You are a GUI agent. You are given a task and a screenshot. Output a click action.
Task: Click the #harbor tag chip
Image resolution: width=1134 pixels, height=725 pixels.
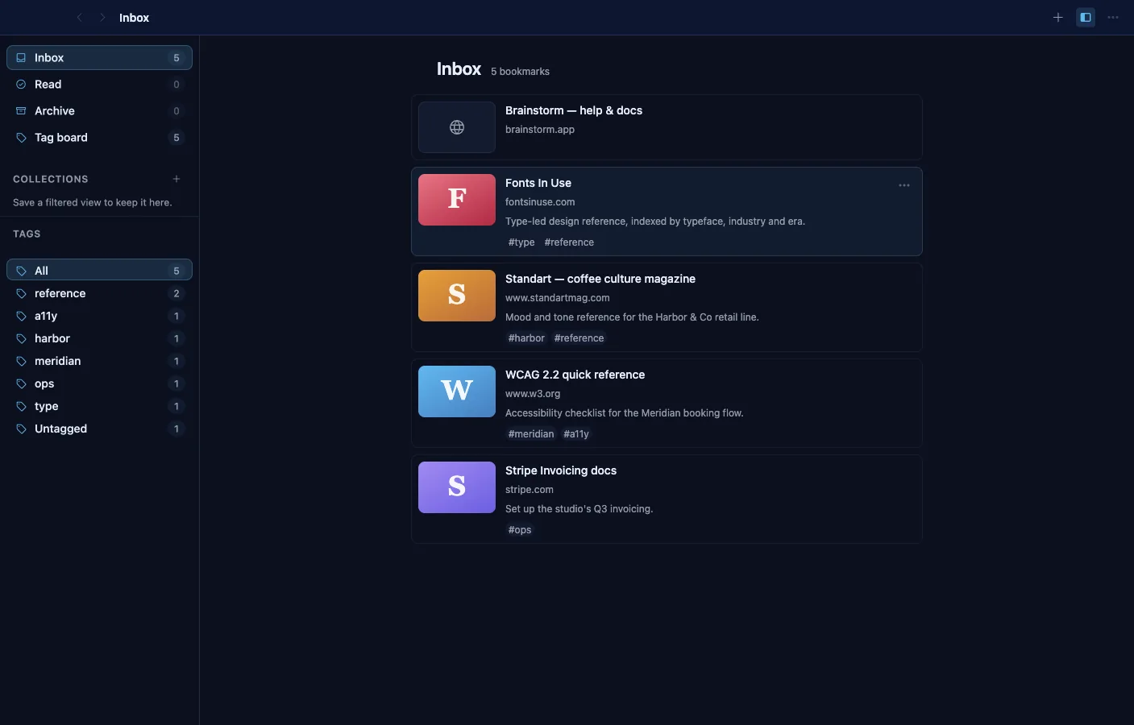point(526,338)
